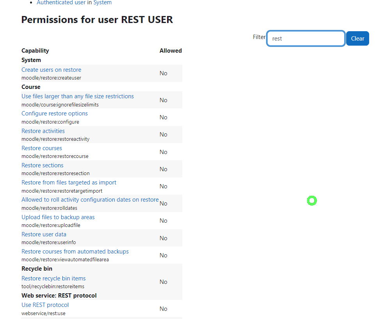This screenshot has height=319, width=375.
Task: Select text 'moodle/course:ignorefilesizelimits'
Action: [x=60, y=105]
